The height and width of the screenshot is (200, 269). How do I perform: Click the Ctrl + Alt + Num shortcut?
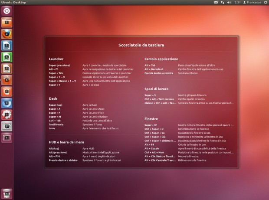click(x=154, y=152)
